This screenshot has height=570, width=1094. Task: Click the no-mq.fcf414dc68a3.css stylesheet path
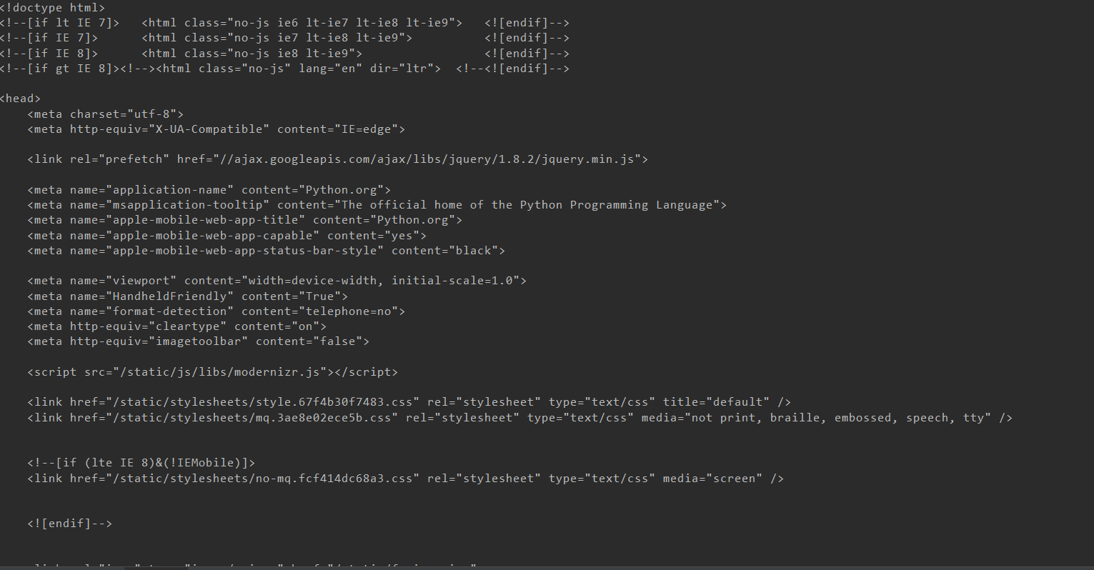263,479
